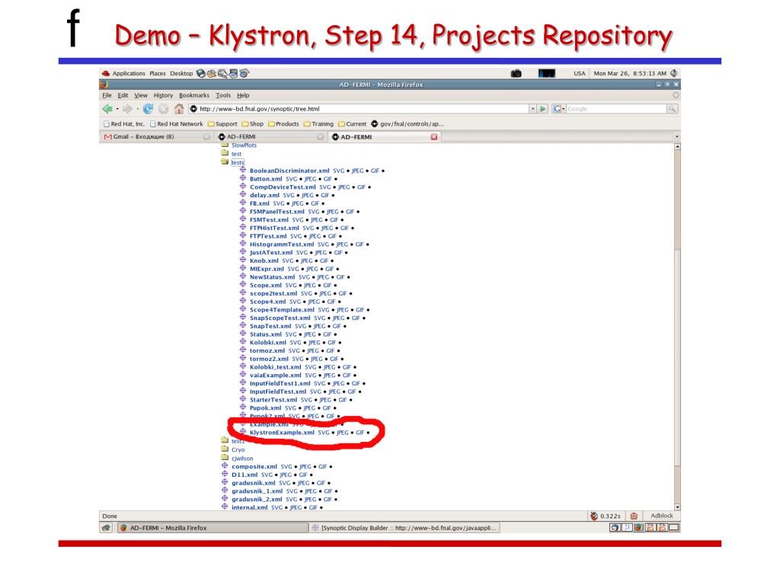This screenshot has height=585, width=780.
Task: Reload the page with the refresh icon
Action: pyautogui.click(x=149, y=108)
